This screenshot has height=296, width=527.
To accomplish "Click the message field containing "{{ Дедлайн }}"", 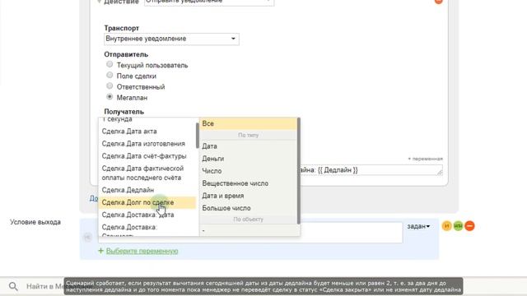I will [371, 170].
